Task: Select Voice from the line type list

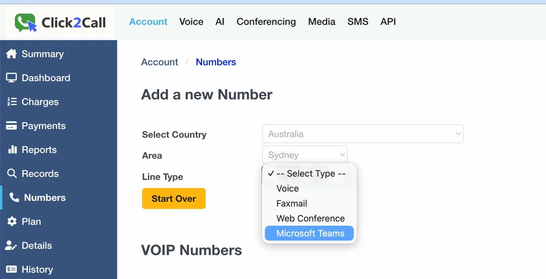Action: tap(287, 188)
